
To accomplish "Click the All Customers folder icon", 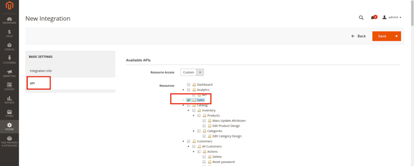I will pyautogui.click(x=199, y=147).
